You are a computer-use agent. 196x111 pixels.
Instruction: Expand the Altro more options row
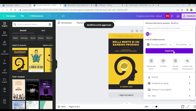coord(169,96)
